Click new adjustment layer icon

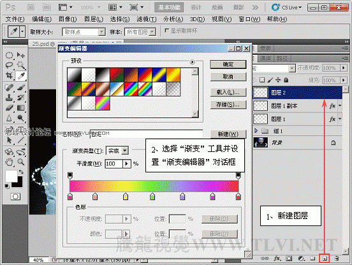click(x=301, y=259)
